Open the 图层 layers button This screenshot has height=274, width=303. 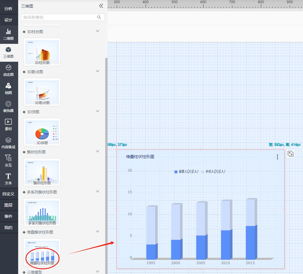click(8, 205)
